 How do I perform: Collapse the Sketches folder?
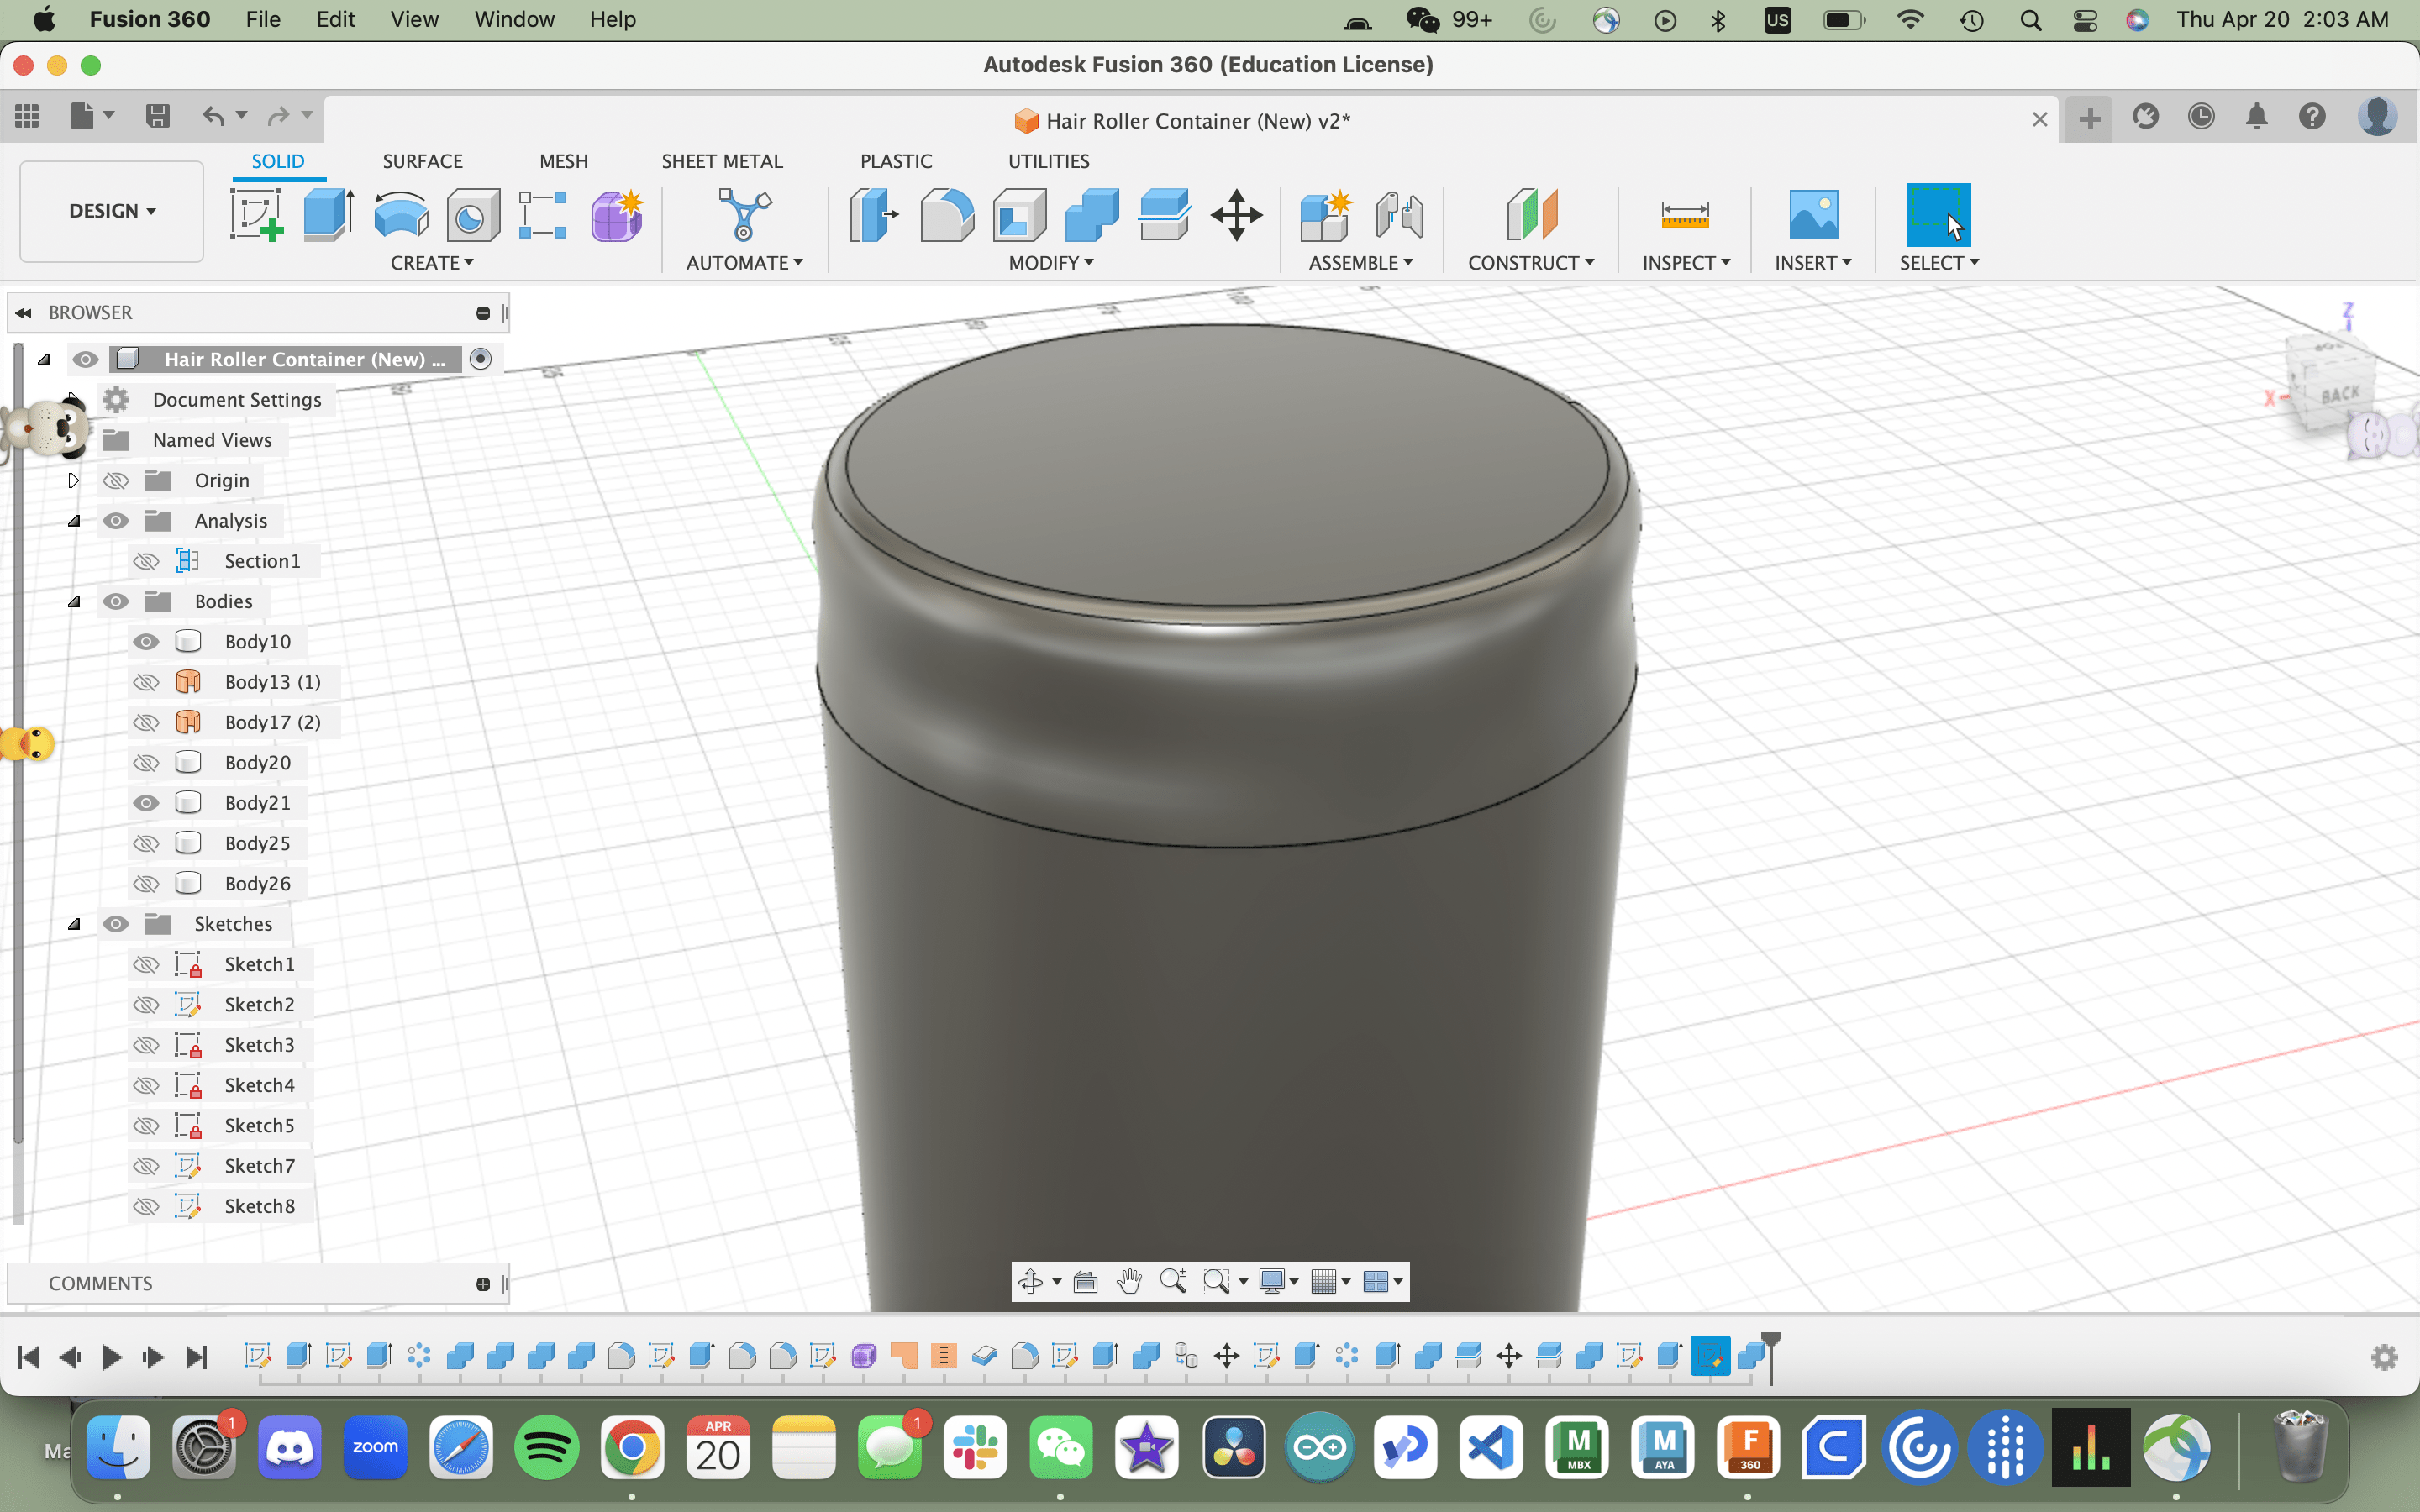click(x=75, y=923)
